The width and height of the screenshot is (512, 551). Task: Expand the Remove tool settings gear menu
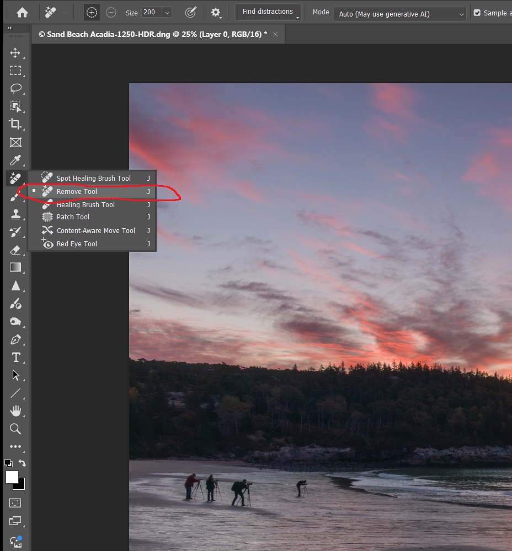point(216,13)
